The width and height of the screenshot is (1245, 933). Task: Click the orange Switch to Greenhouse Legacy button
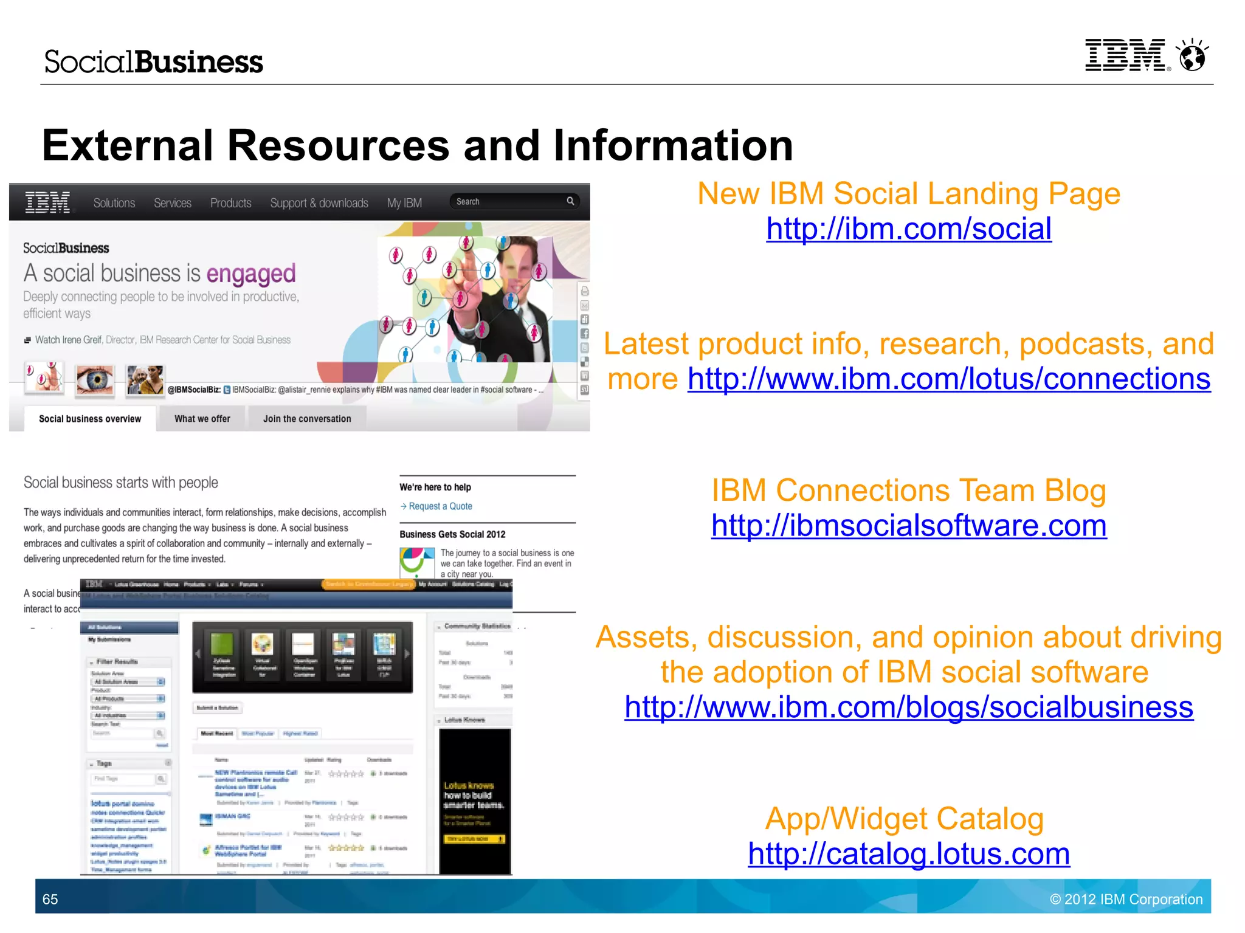[x=368, y=584]
